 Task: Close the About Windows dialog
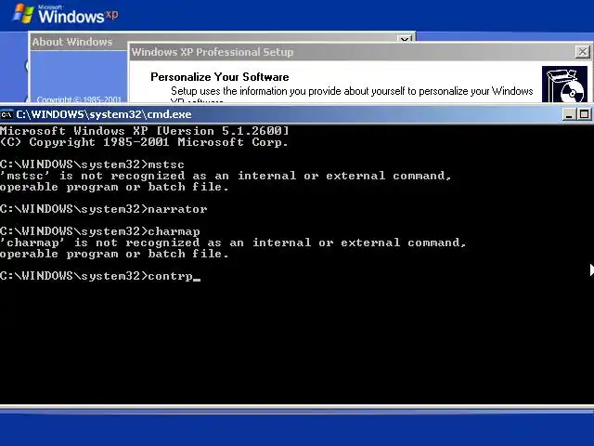[x=405, y=39]
